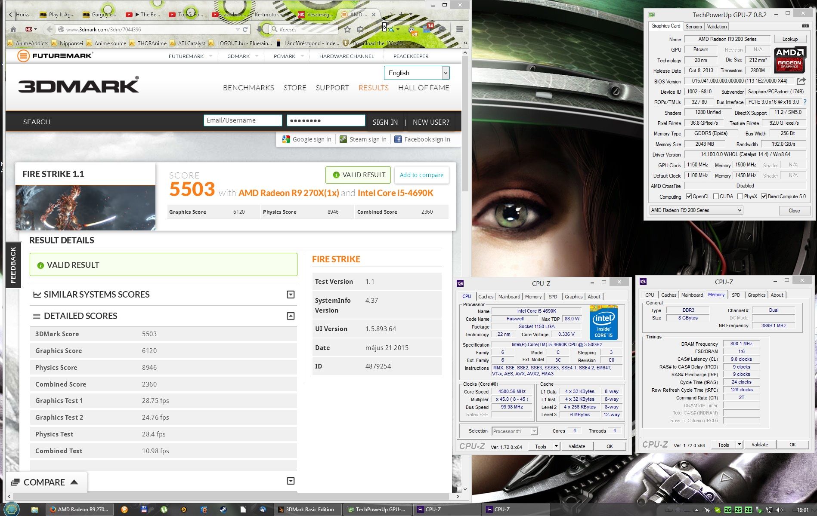Click the GPU-Z BIOS export icon
Screen dimensions: 817x516
pos(801,81)
